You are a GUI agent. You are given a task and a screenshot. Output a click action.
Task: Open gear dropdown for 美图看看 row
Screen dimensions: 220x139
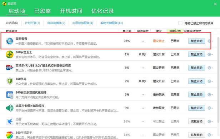pyautogui.click(x=210, y=41)
